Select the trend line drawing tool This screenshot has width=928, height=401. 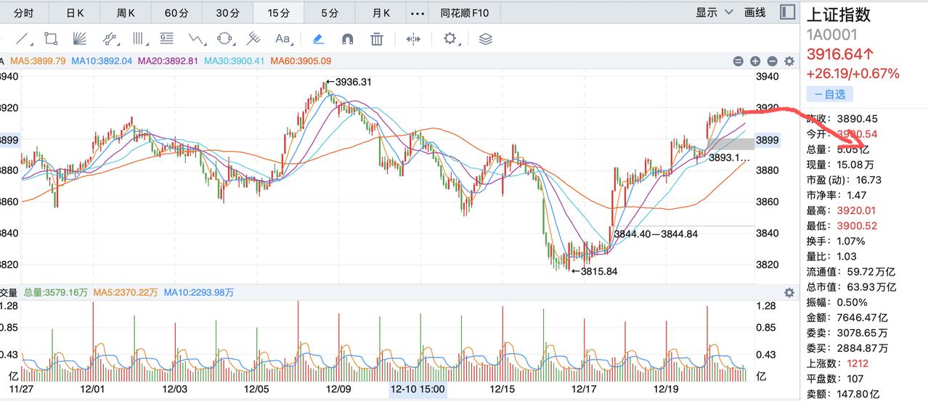[23, 38]
